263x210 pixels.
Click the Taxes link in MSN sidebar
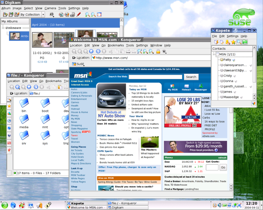[74, 135]
